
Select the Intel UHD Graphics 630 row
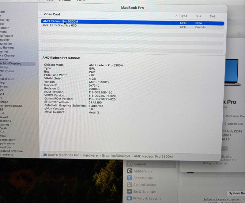pos(133,26)
